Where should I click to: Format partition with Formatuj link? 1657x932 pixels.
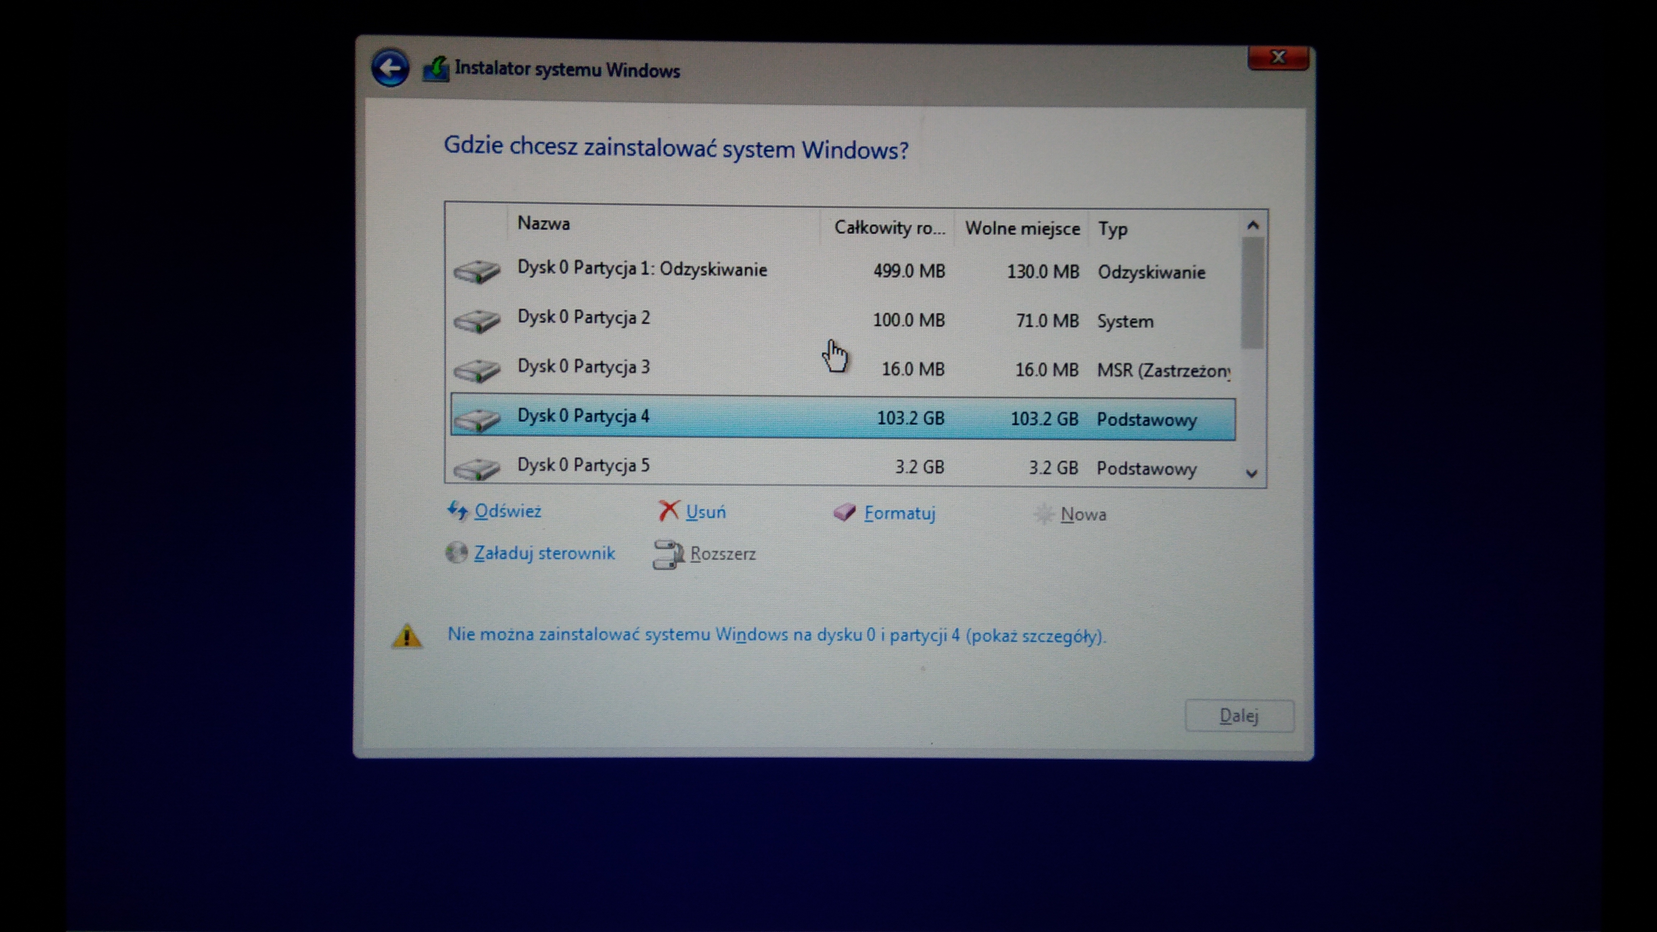899,513
